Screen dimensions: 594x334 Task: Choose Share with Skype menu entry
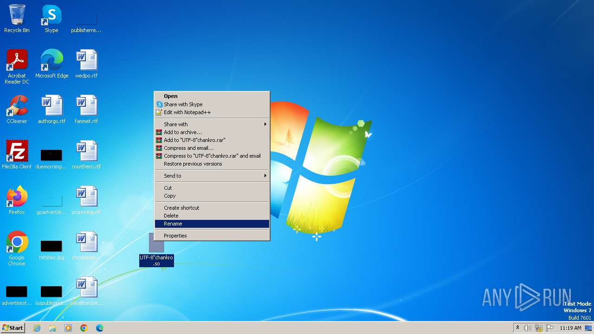[x=212, y=104]
